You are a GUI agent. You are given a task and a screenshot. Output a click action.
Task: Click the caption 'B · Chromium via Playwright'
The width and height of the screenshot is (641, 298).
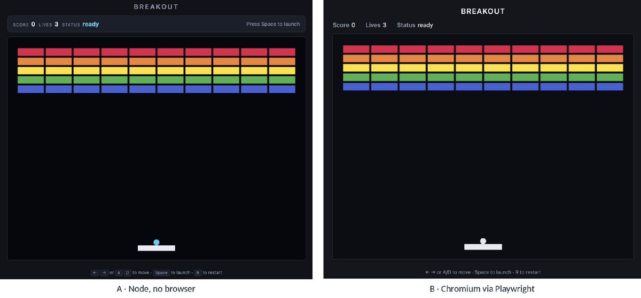[x=482, y=289]
